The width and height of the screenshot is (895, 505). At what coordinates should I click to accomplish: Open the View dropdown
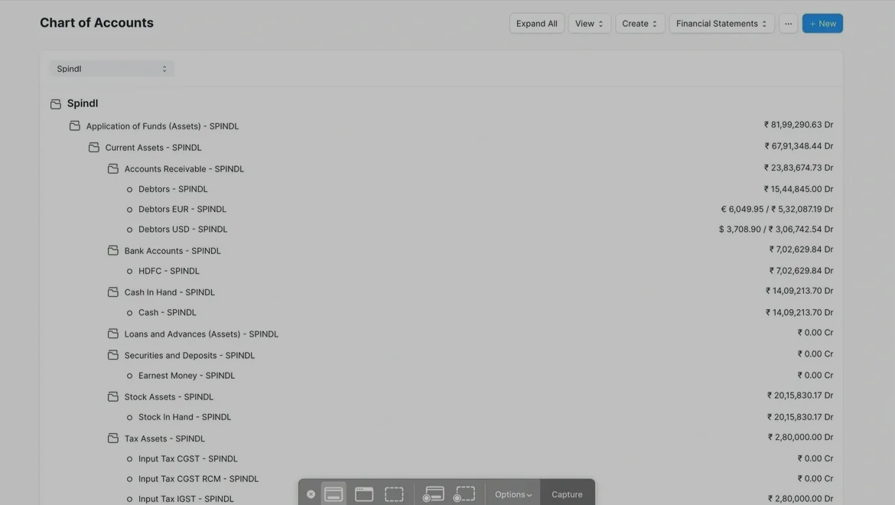tap(589, 24)
